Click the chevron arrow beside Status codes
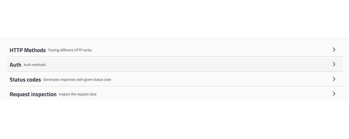 click(x=334, y=79)
